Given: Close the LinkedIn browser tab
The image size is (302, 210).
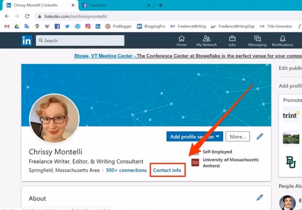Looking at the screenshot, I should click(x=73, y=5).
